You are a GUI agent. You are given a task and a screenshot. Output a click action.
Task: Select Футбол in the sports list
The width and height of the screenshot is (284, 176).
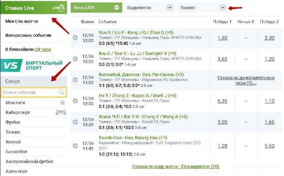pos(13,122)
